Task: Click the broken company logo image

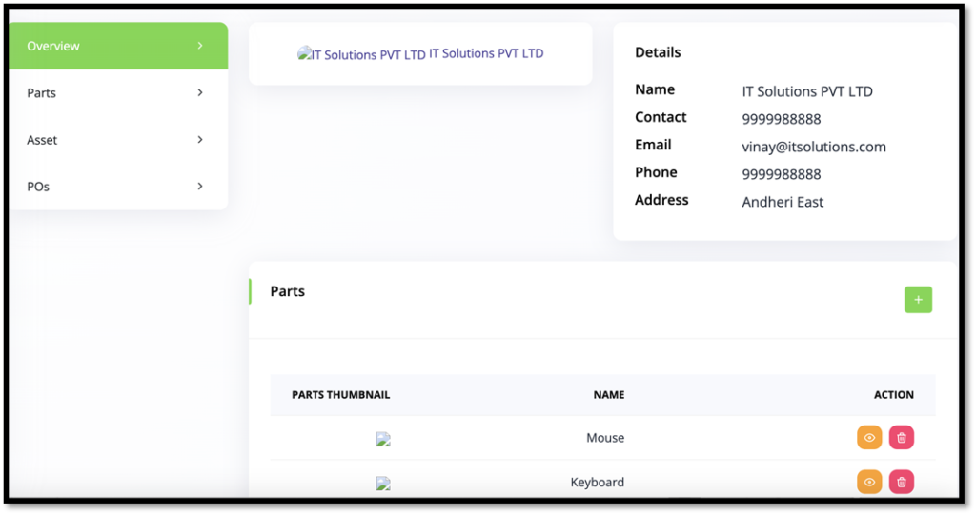Action: (x=361, y=54)
